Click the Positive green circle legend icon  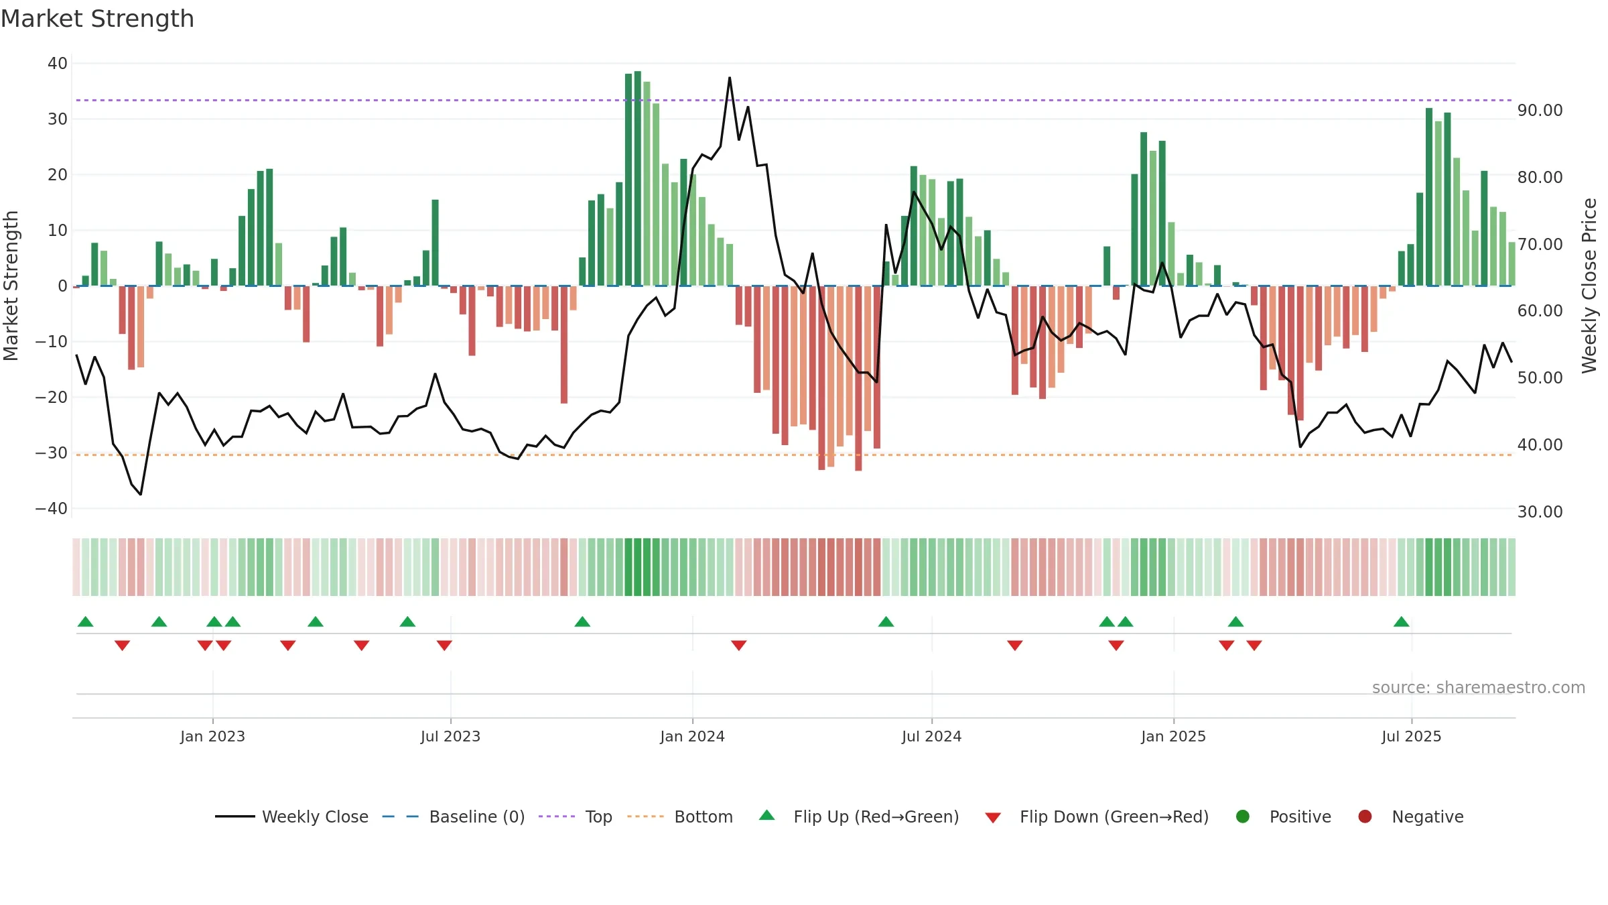click(1243, 817)
